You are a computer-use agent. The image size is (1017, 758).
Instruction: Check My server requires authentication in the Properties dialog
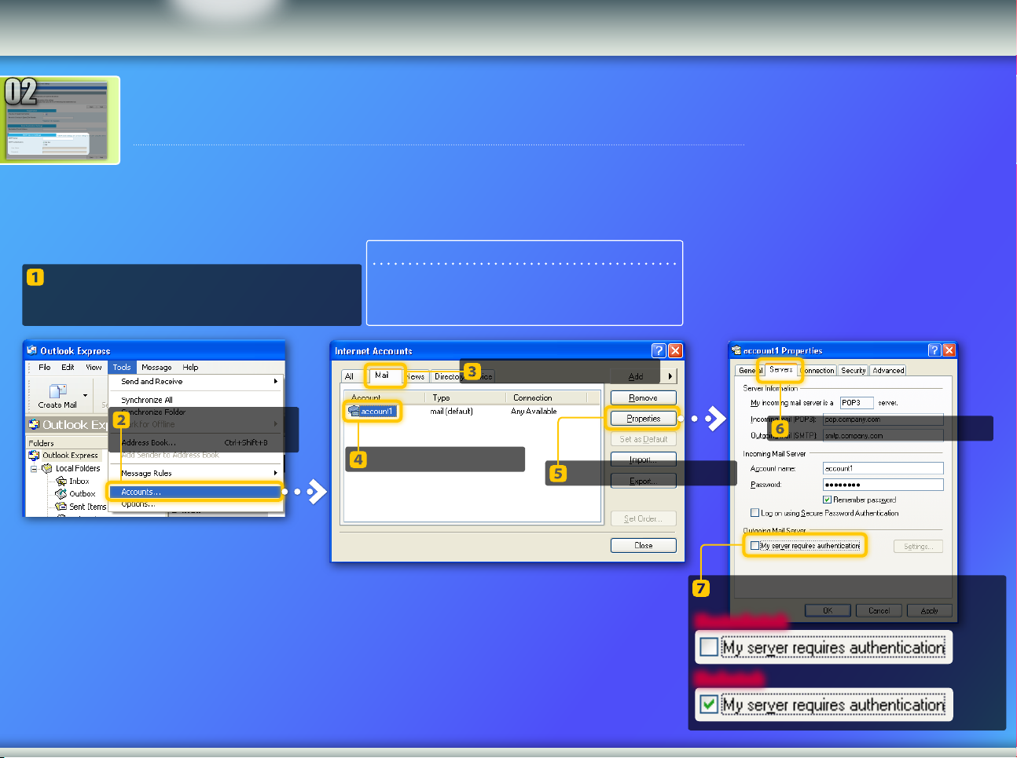pos(755,545)
